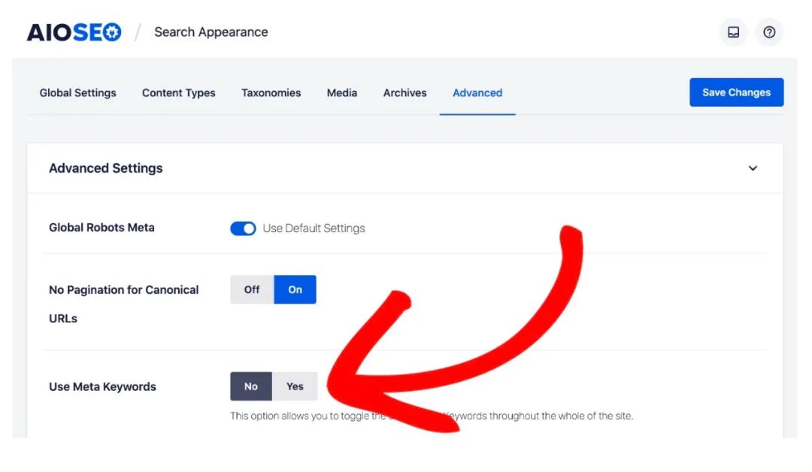Switch to the Global Settings tab

(77, 92)
